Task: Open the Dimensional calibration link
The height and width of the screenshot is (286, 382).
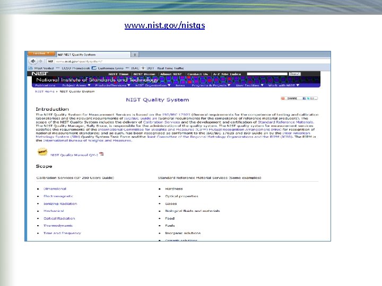Action: [x=55, y=189]
